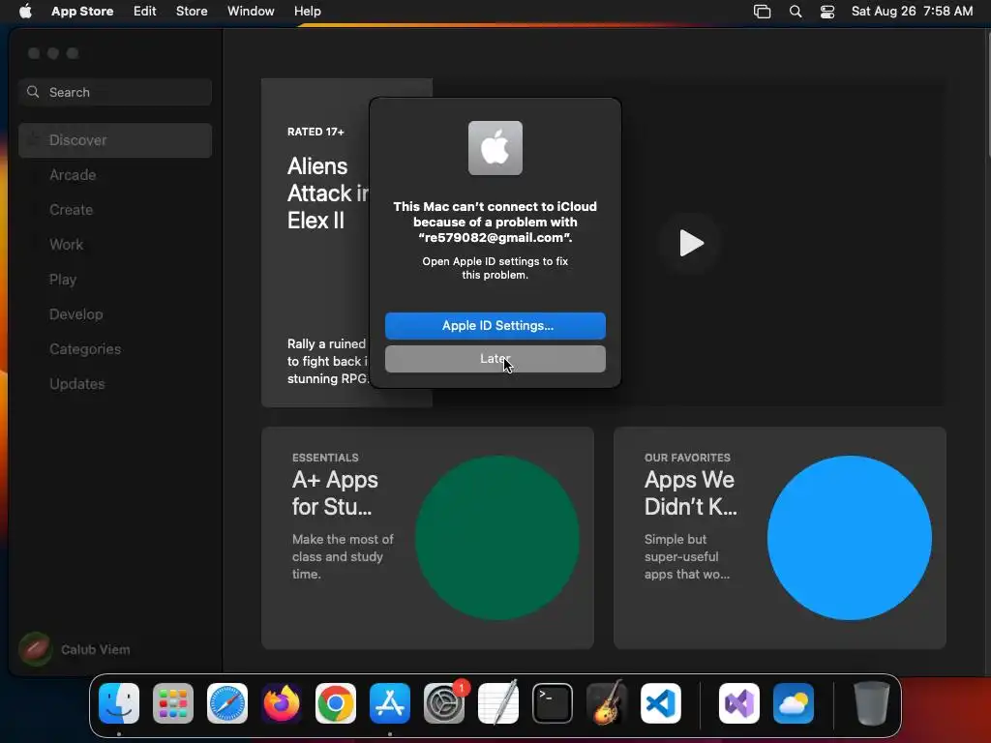The width and height of the screenshot is (991, 743).
Task: Open the App Store menu
Action: [x=82, y=11]
